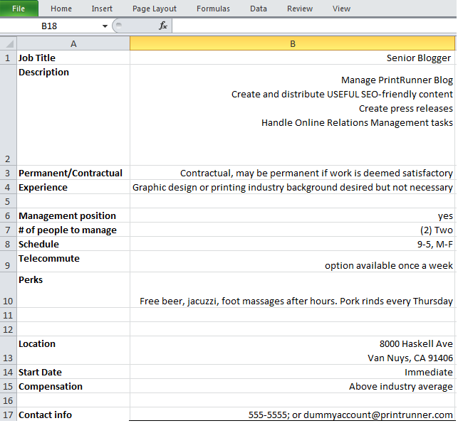Select the 'yes' cell
Image resolution: width=458 pixels, height=438 pixels.
coord(293,215)
